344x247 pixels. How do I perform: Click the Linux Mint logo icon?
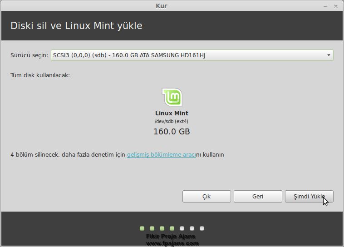172,97
